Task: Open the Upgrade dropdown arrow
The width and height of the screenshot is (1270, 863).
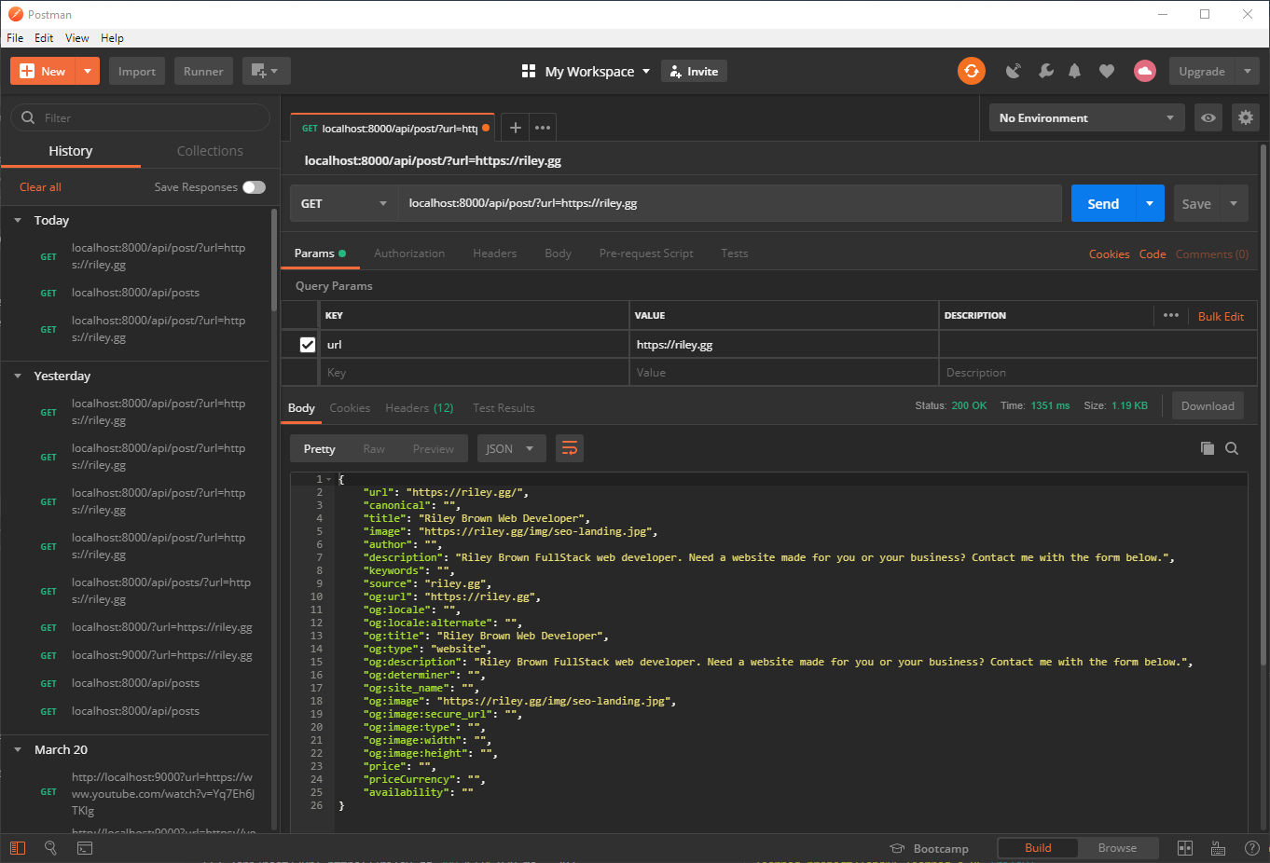Action: tap(1248, 71)
